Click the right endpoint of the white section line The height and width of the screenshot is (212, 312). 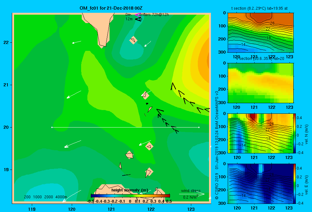(x=199, y=127)
